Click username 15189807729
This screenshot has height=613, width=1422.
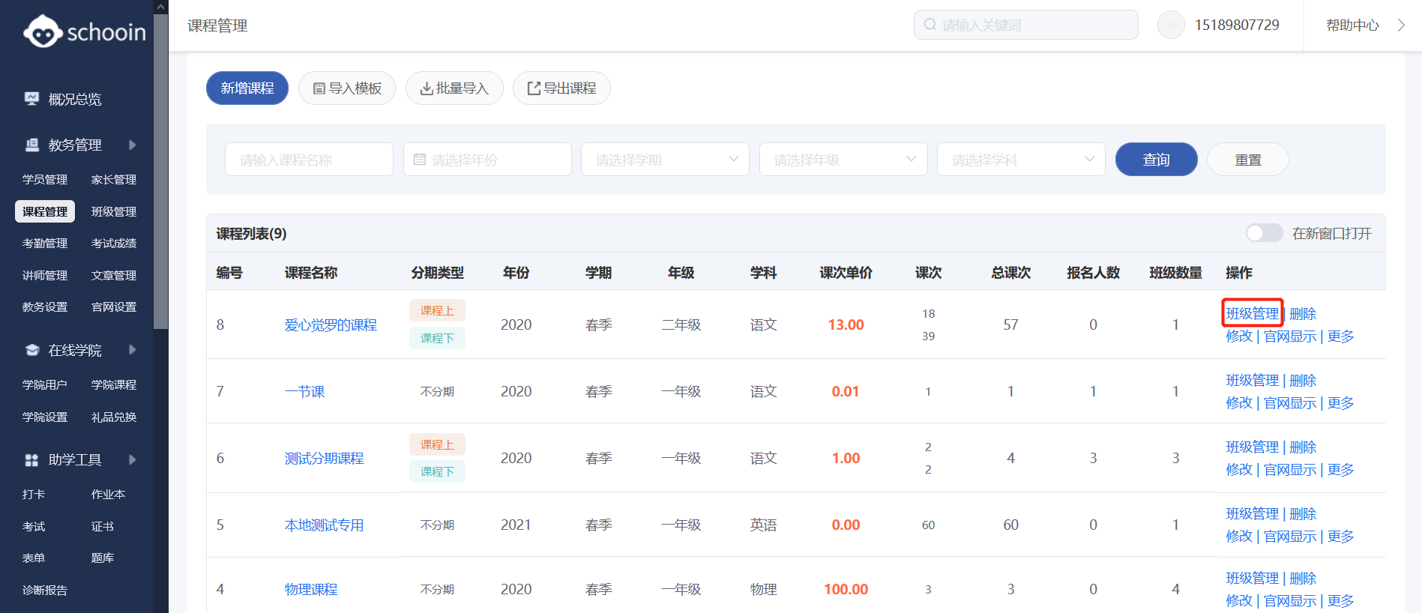coord(1237,25)
